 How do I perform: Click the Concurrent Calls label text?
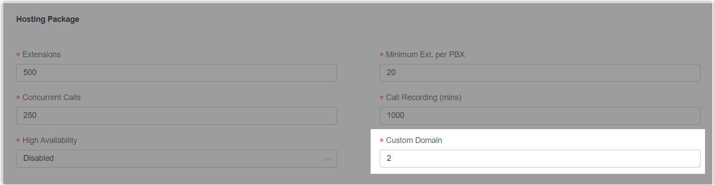point(51,97)
